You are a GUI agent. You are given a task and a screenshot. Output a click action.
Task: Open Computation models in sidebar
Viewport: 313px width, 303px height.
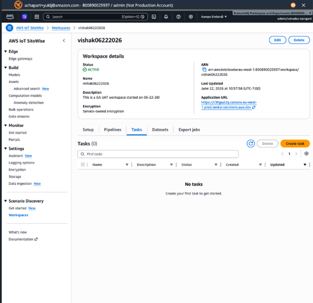tap(25, 96)
